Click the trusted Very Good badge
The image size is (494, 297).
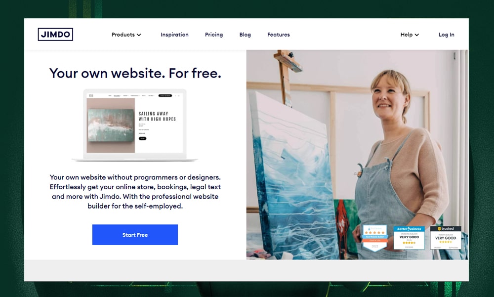point(446,238)
